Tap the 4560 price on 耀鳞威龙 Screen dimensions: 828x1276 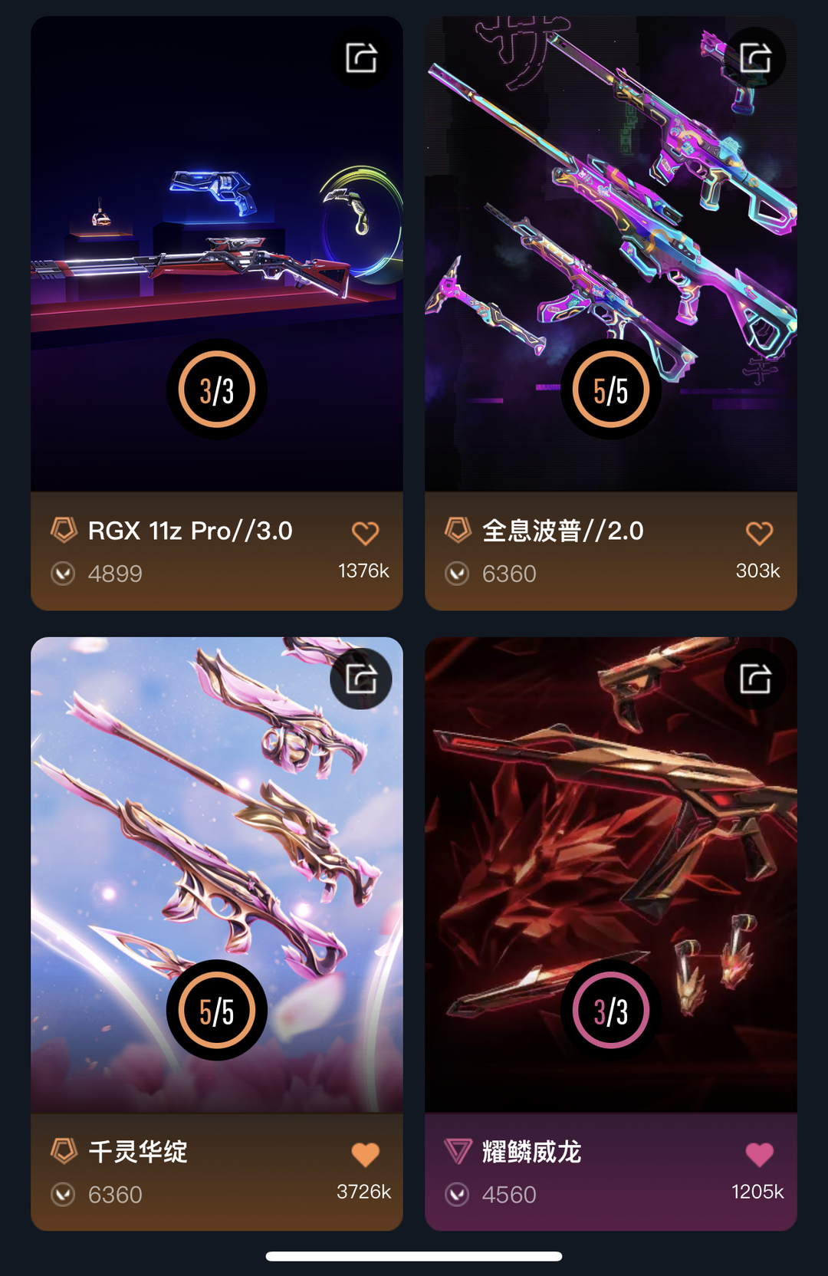point(509,1195)
